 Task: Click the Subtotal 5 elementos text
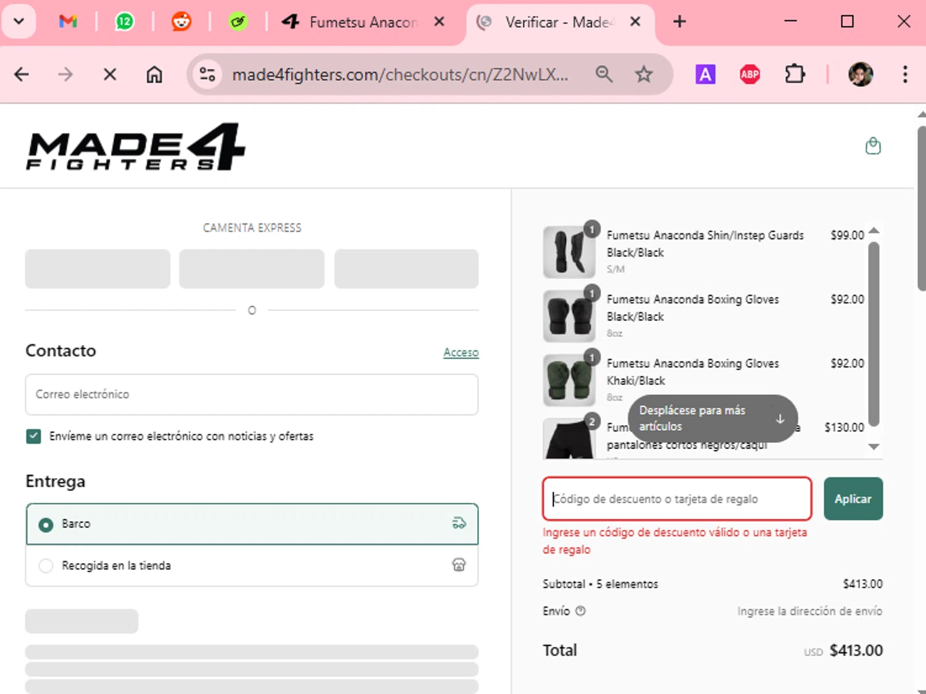tap(600, 584)
